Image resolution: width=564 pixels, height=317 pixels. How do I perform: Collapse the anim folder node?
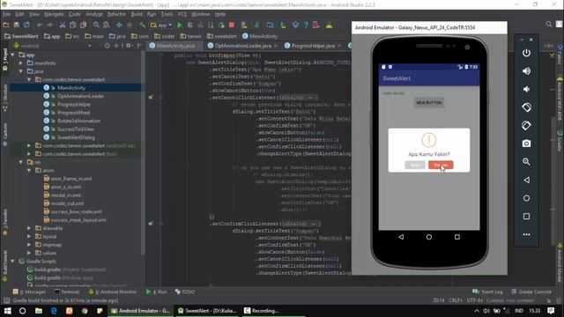click(29, 170)
